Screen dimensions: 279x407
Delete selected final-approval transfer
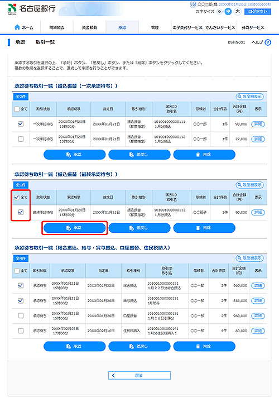point(204,228)
